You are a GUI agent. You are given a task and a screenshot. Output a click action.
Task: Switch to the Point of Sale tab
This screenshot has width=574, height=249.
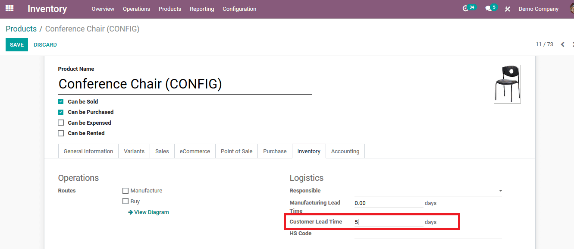coord(237,151)
